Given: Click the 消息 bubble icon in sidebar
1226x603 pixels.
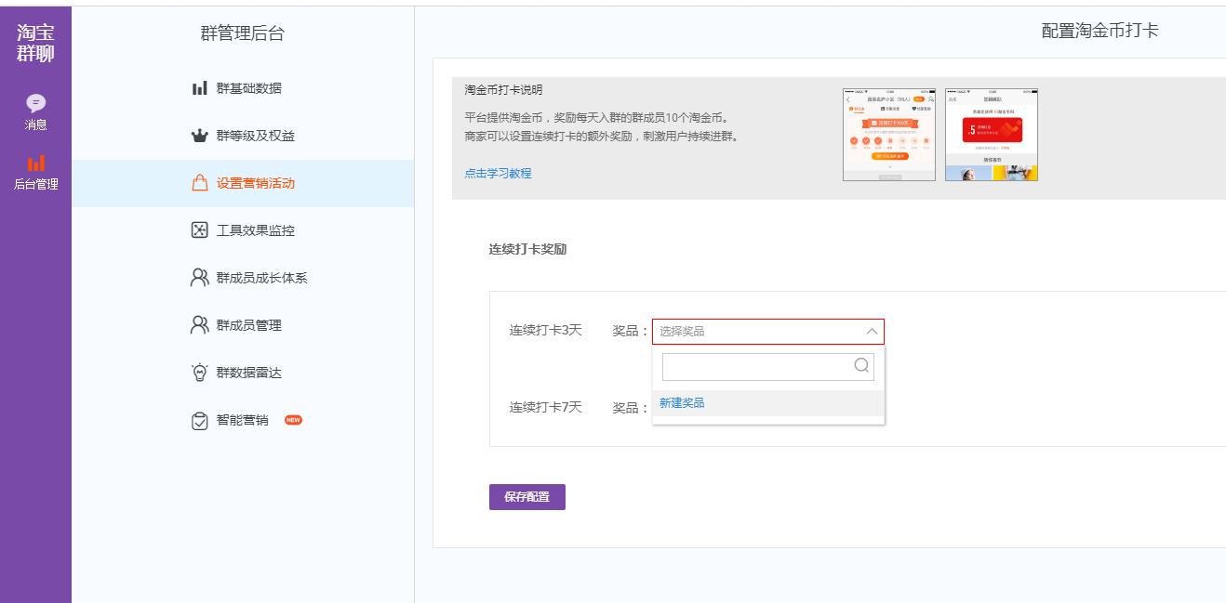Looking at the screenshot, I should click(x=35, y=104).
